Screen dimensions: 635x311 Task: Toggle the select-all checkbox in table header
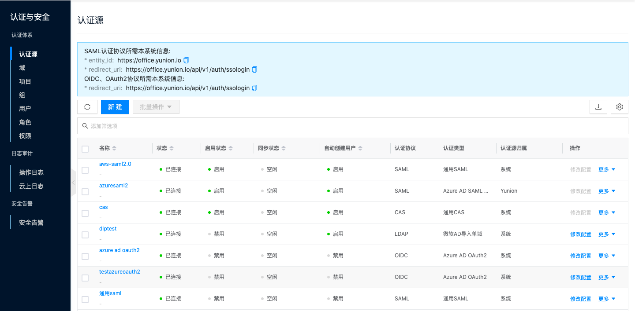coord(85,149)
